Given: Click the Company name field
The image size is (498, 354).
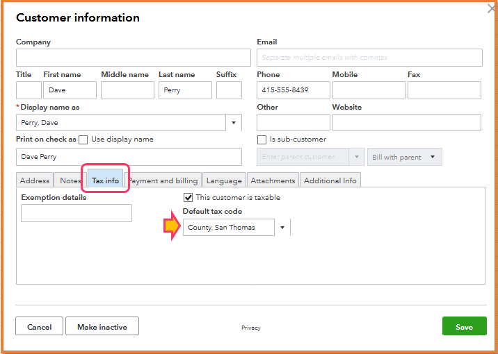Looking at the screenshot, I should 134,58.
